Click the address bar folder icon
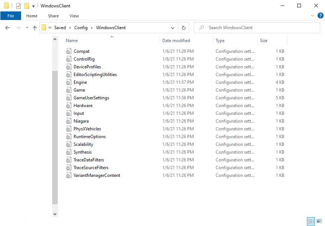The image size is (325, 226). pyautogui.click(x=44, y=28)
